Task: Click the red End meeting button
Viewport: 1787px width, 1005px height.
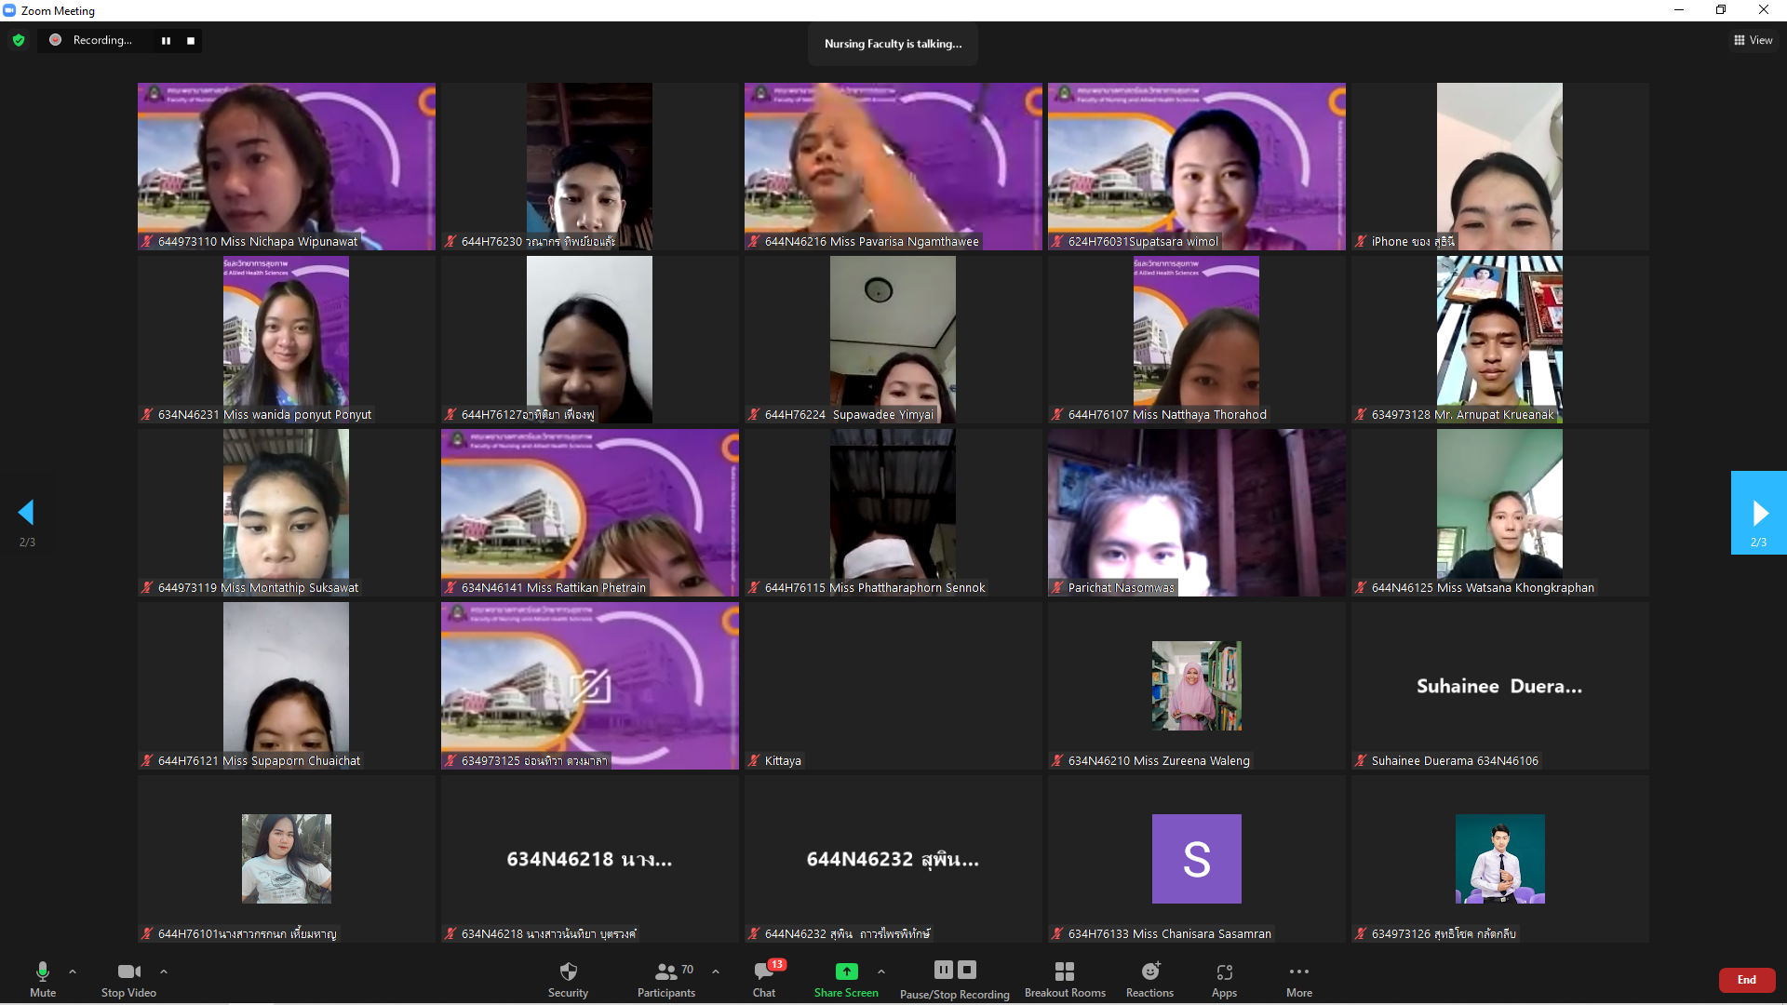Action: [1746, 979]
